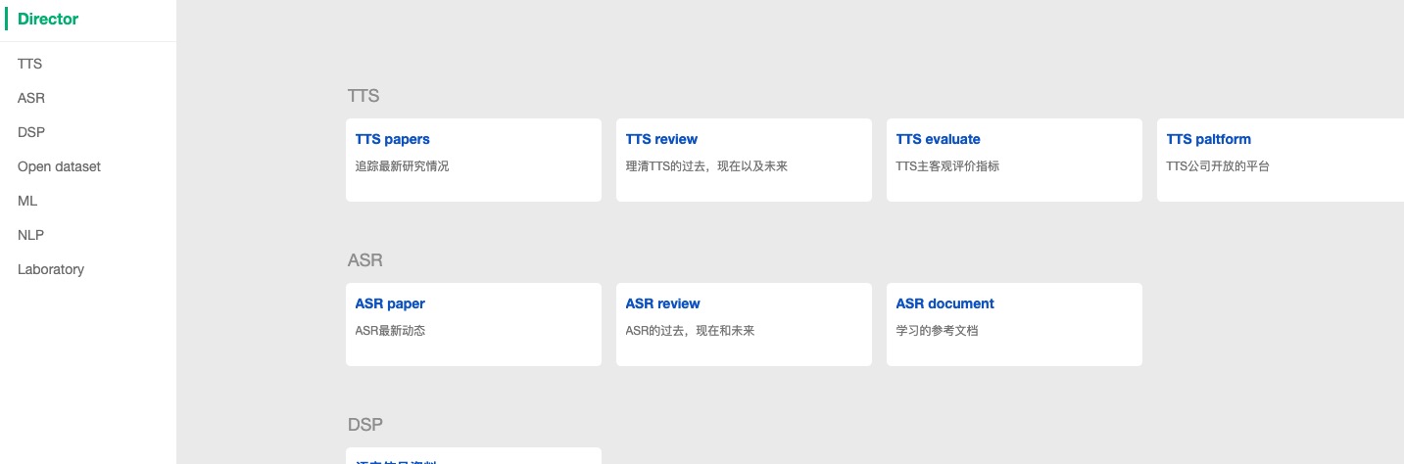1404x464 pixels.
Task: Click the description ASR最新动态
Action: [x=391, y=331]
